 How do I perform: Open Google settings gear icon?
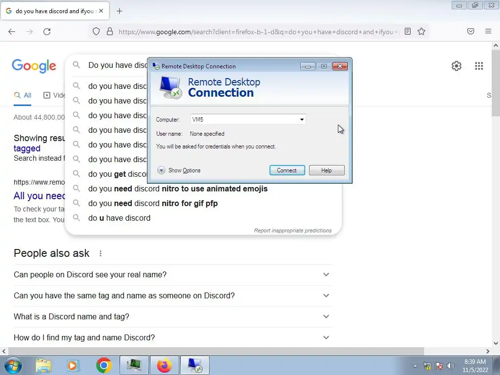tap(457, 66)
